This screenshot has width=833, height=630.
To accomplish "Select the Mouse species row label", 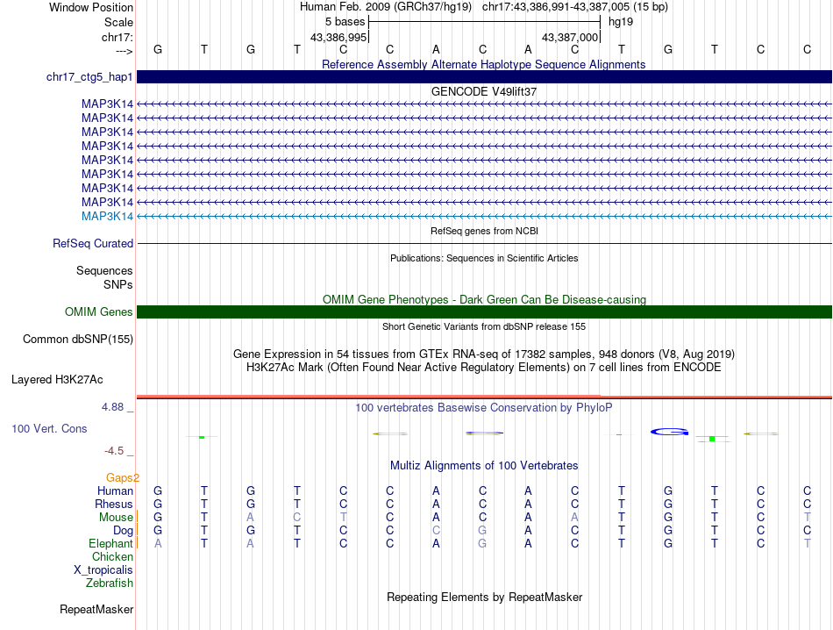I will (116, 518).
